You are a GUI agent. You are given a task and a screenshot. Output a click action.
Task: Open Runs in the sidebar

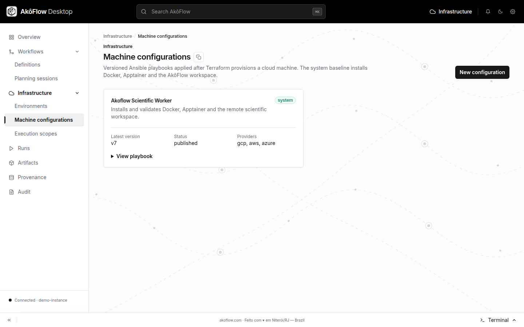click(44, 148)
